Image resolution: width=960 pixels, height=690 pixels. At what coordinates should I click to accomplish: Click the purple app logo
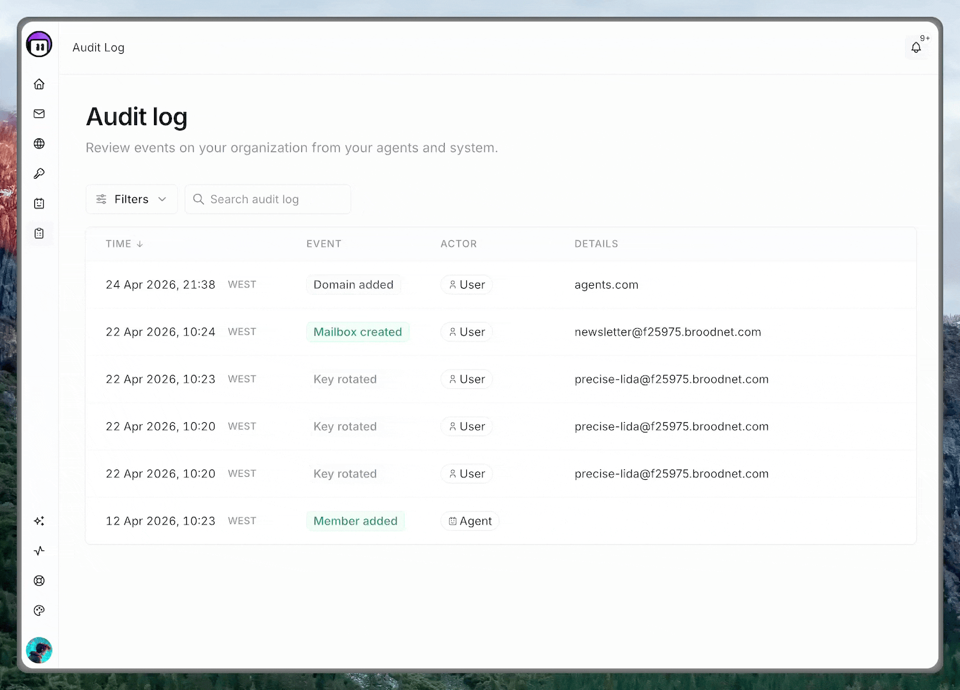coord(39,44)
